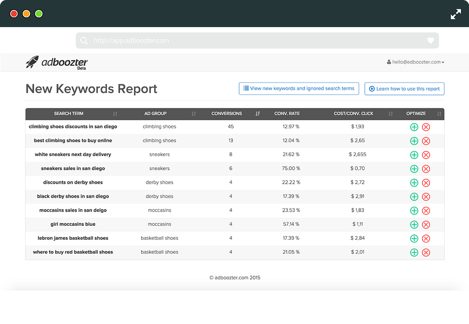Screen dimensions: 469x324
Task: Sort table by Search Term column
Action: 69,114
